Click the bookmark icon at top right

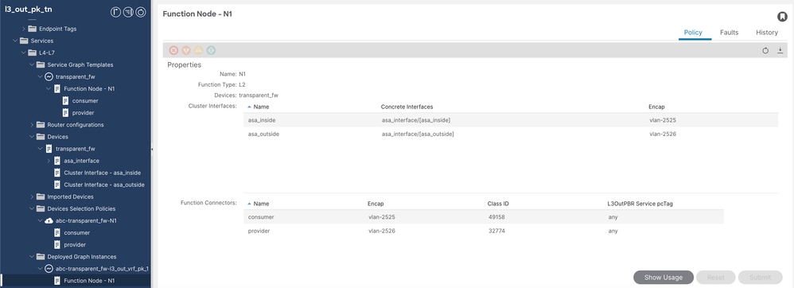782,17
